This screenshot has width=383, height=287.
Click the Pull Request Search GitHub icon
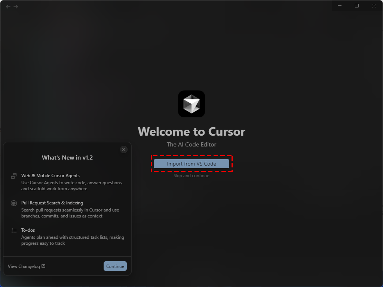click(x=14, y=203)
